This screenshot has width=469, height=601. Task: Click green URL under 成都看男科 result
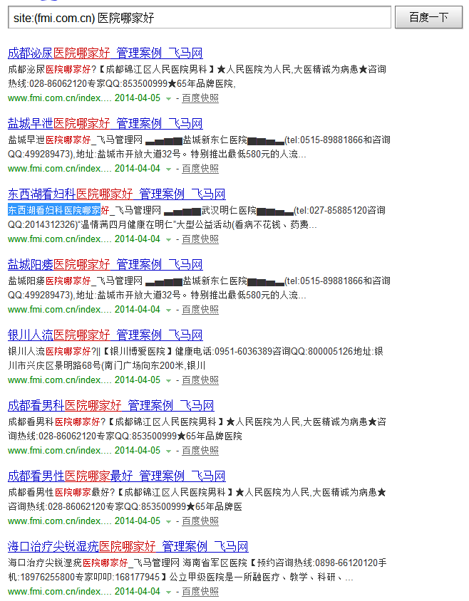click(x=59, y=451)
